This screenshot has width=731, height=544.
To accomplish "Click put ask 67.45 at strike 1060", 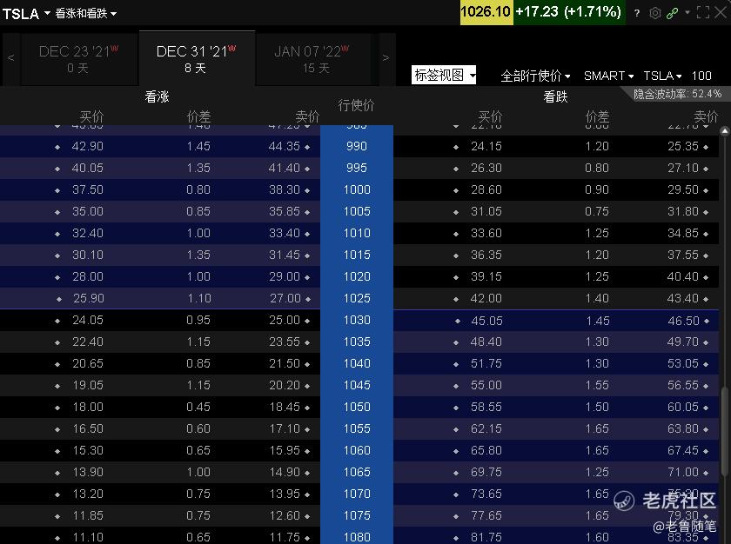I will 683,450.
